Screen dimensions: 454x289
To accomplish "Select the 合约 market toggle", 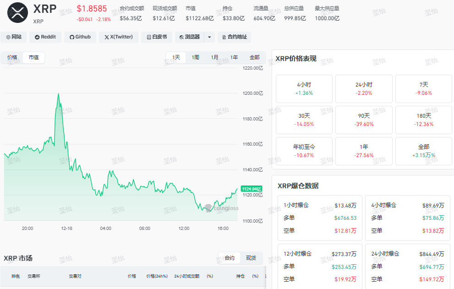I will point(230,258).
